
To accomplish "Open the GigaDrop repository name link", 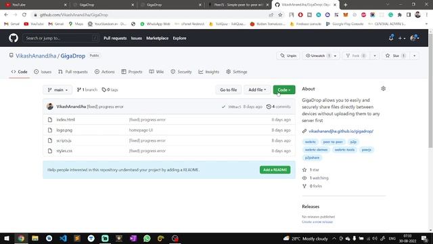I will [73, 56].
